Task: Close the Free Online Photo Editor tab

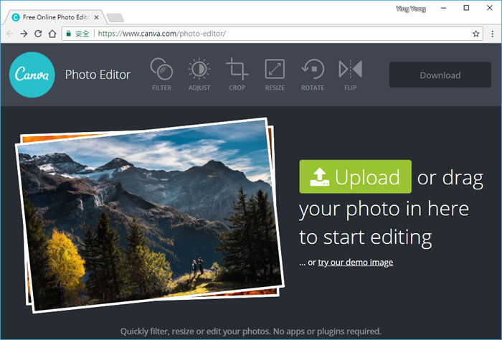Action: click(97, 16)
